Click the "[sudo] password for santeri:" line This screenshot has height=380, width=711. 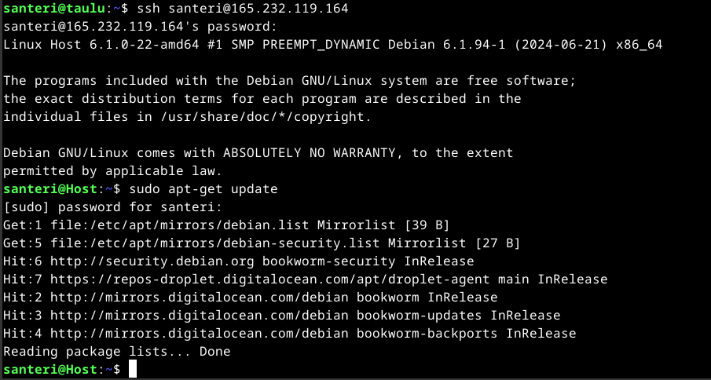113,206
